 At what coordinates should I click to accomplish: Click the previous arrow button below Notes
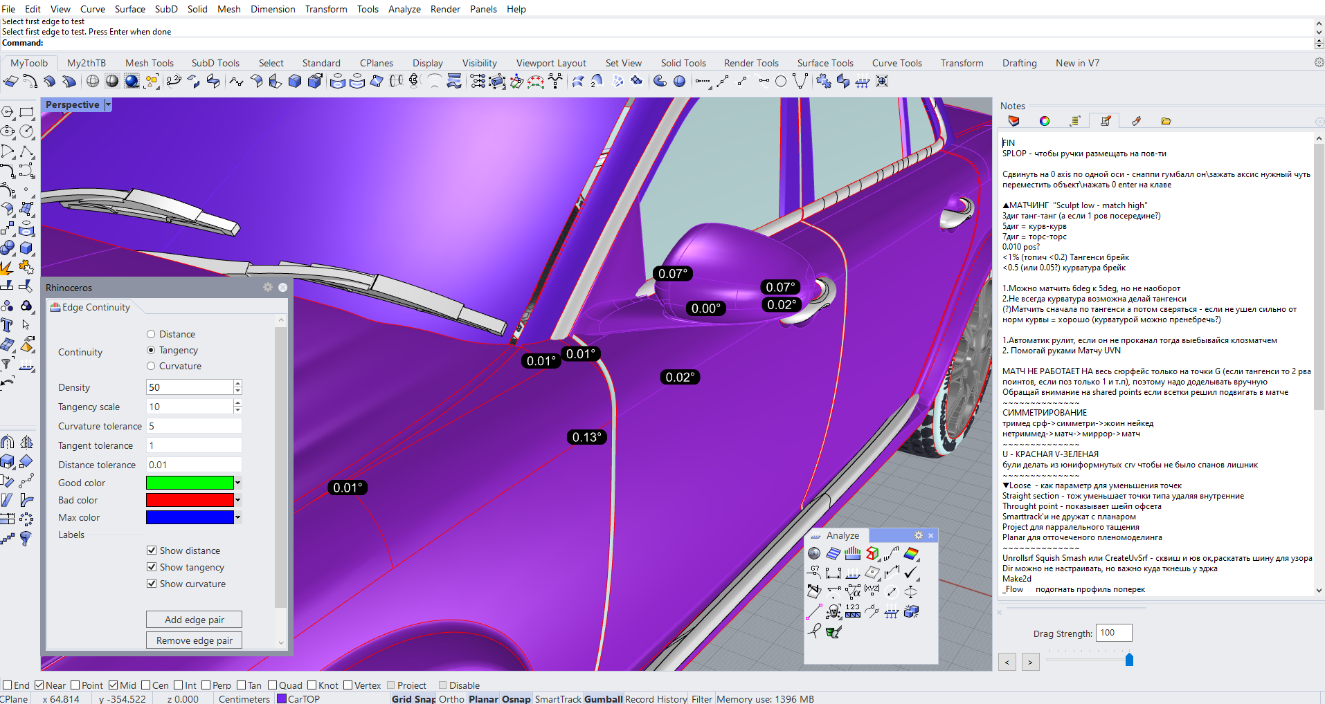tap(1007, 662)
